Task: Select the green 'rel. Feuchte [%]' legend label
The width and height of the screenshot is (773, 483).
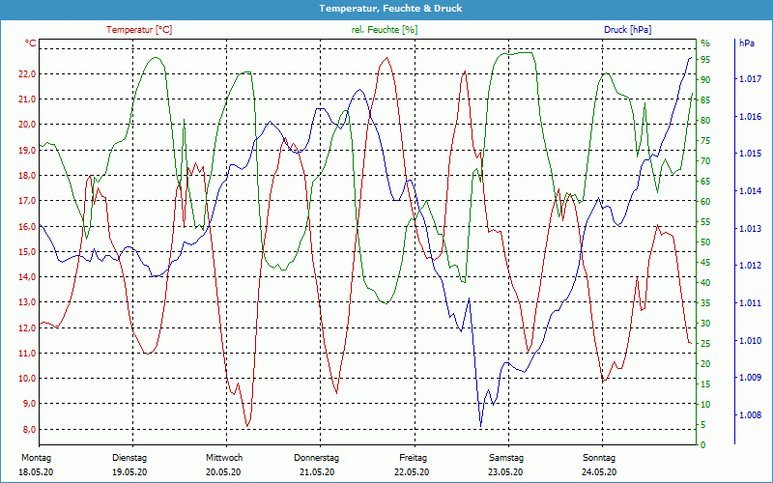Action: tap(385, 30)
